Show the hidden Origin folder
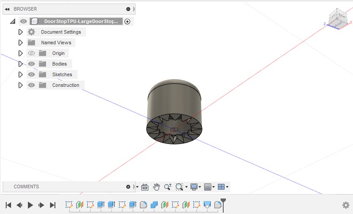Viewport: 353px width, 214px height. pyautogui.click(x=31, y=53)
